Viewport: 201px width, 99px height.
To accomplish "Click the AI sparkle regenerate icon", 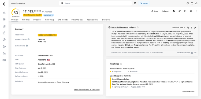I will (x=188, y=27).
